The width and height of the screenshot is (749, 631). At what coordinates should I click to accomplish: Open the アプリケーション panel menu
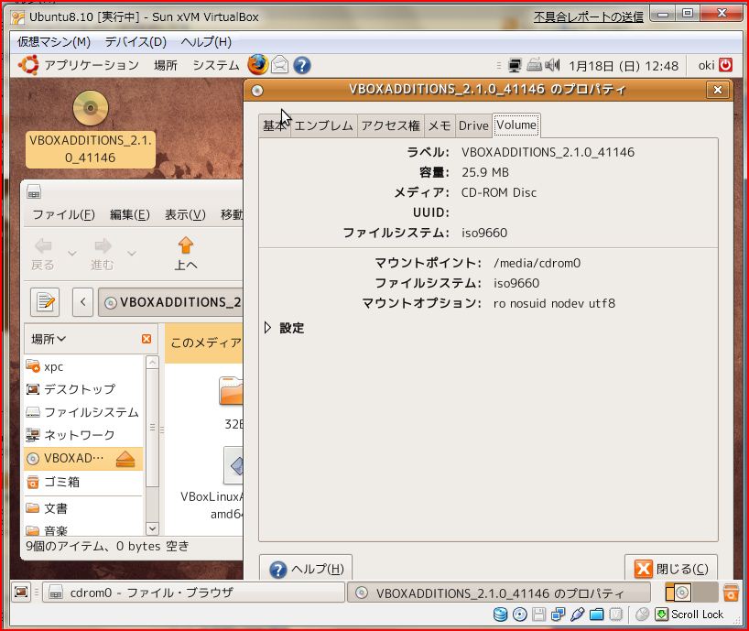(92, 65)
